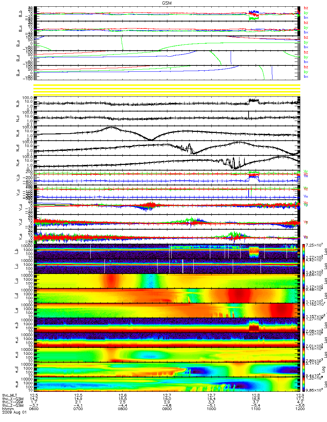Image resolution: width=327 pixels, height=422 pixels.
Task: Click the e_d electron spectrogram panel
Action: click(167, 369)
